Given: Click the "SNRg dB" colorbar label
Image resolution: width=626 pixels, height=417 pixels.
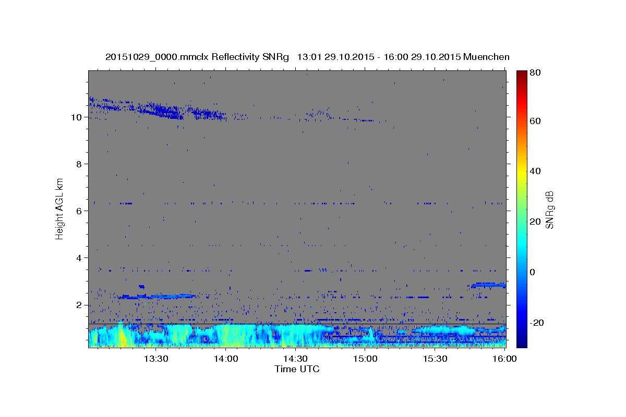Looking at the screenshot, I should pyautogui.click(x=549, y=210).
